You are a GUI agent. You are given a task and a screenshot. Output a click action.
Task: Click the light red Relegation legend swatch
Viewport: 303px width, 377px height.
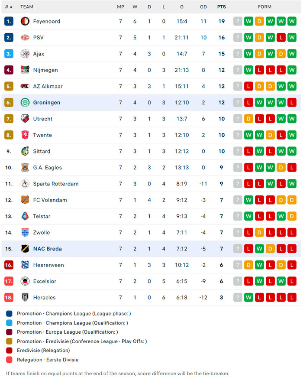[10, 360]
